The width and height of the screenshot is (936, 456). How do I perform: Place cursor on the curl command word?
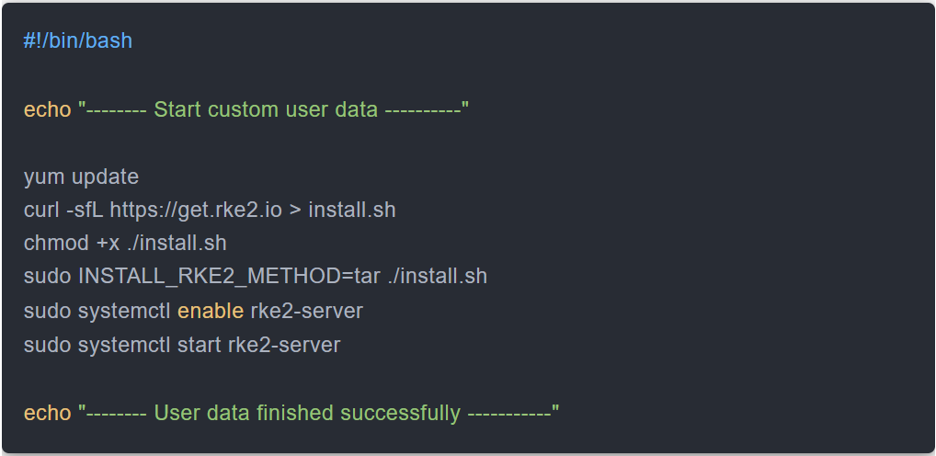pos(42,210)
